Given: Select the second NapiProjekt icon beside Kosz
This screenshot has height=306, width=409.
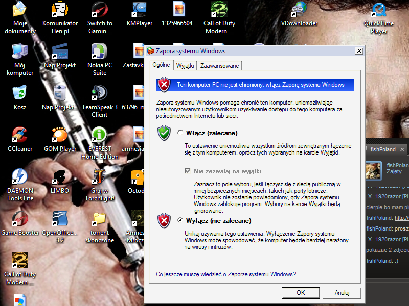Looking at the screenshot, I should click(x=60, y=97).
